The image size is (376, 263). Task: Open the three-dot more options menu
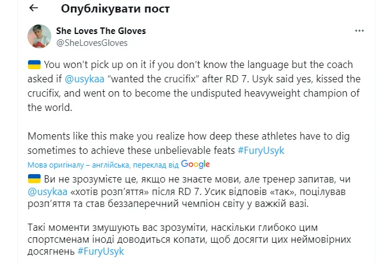pyautogui.click(x=359, y=31)
